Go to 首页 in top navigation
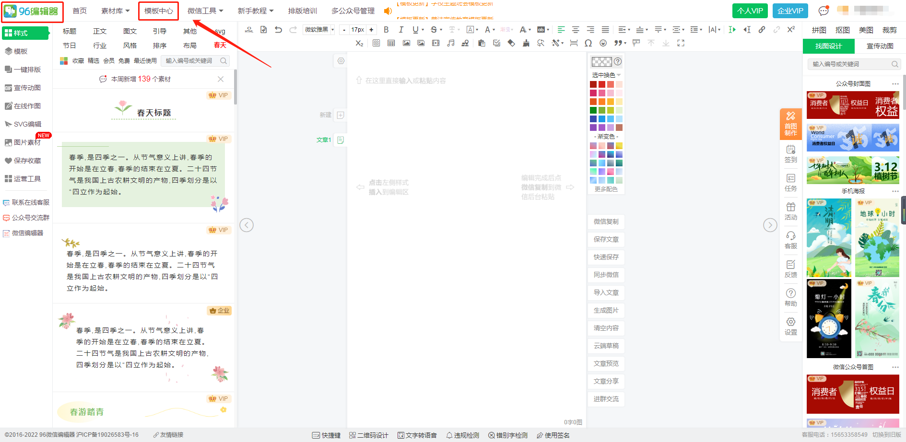 pyautogui.click(x=80, y=11)
